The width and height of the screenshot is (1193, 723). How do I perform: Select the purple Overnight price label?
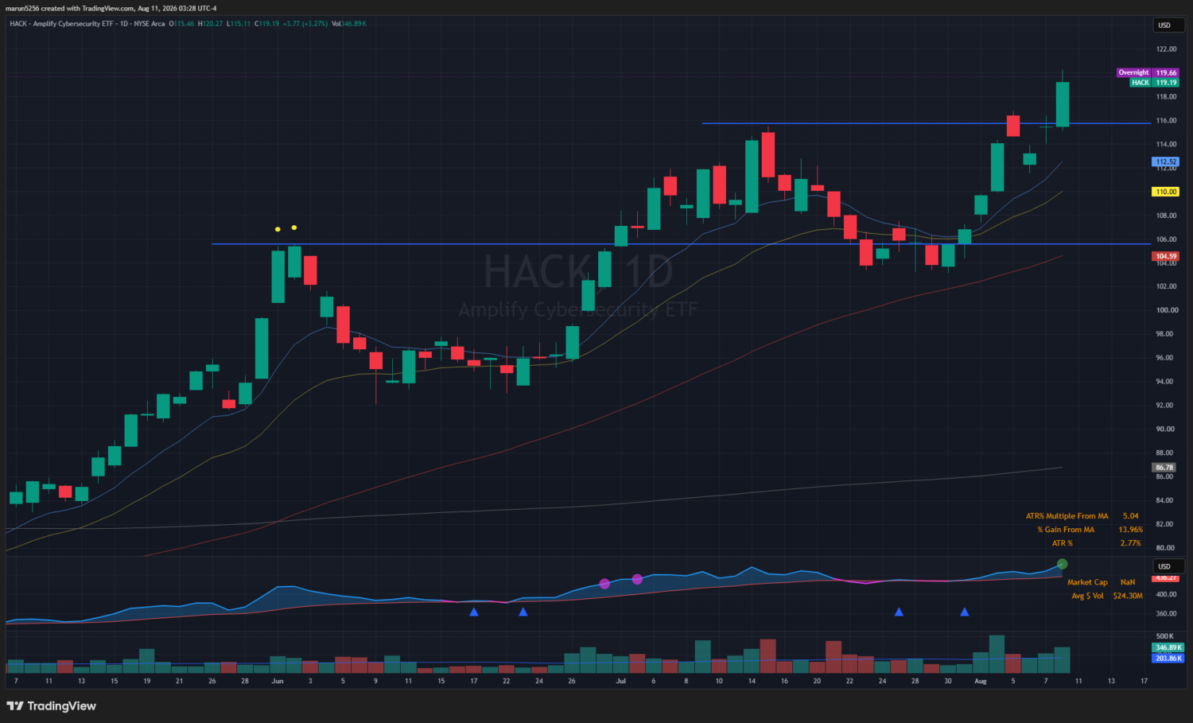coord(1148,72)
